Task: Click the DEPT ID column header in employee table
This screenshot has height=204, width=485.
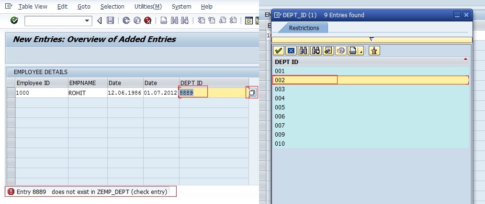Action: click(214, 83)
